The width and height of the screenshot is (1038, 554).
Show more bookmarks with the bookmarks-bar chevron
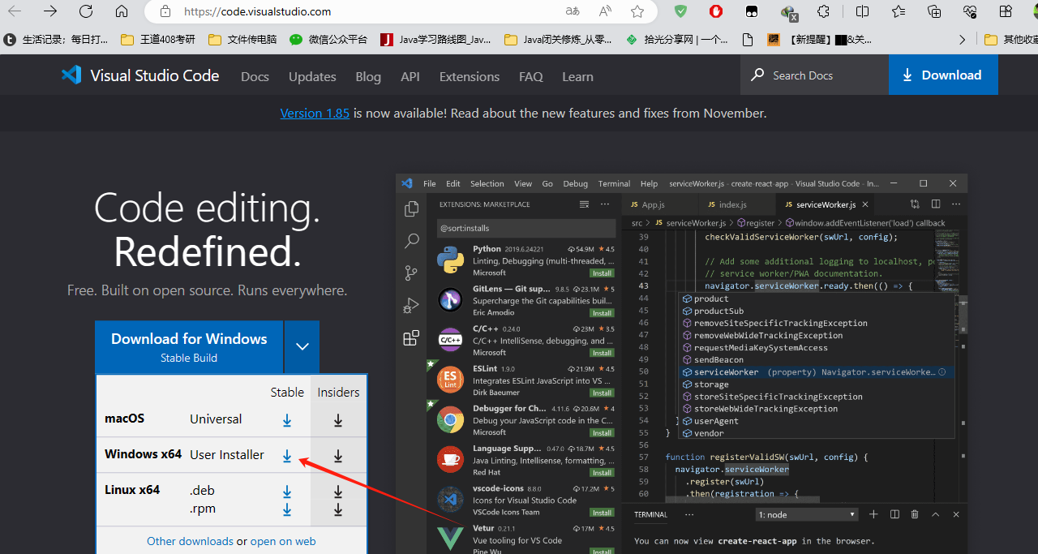pos(963,39)
